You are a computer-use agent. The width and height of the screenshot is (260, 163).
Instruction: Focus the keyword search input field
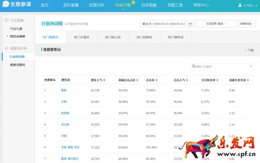pos(222,66)
